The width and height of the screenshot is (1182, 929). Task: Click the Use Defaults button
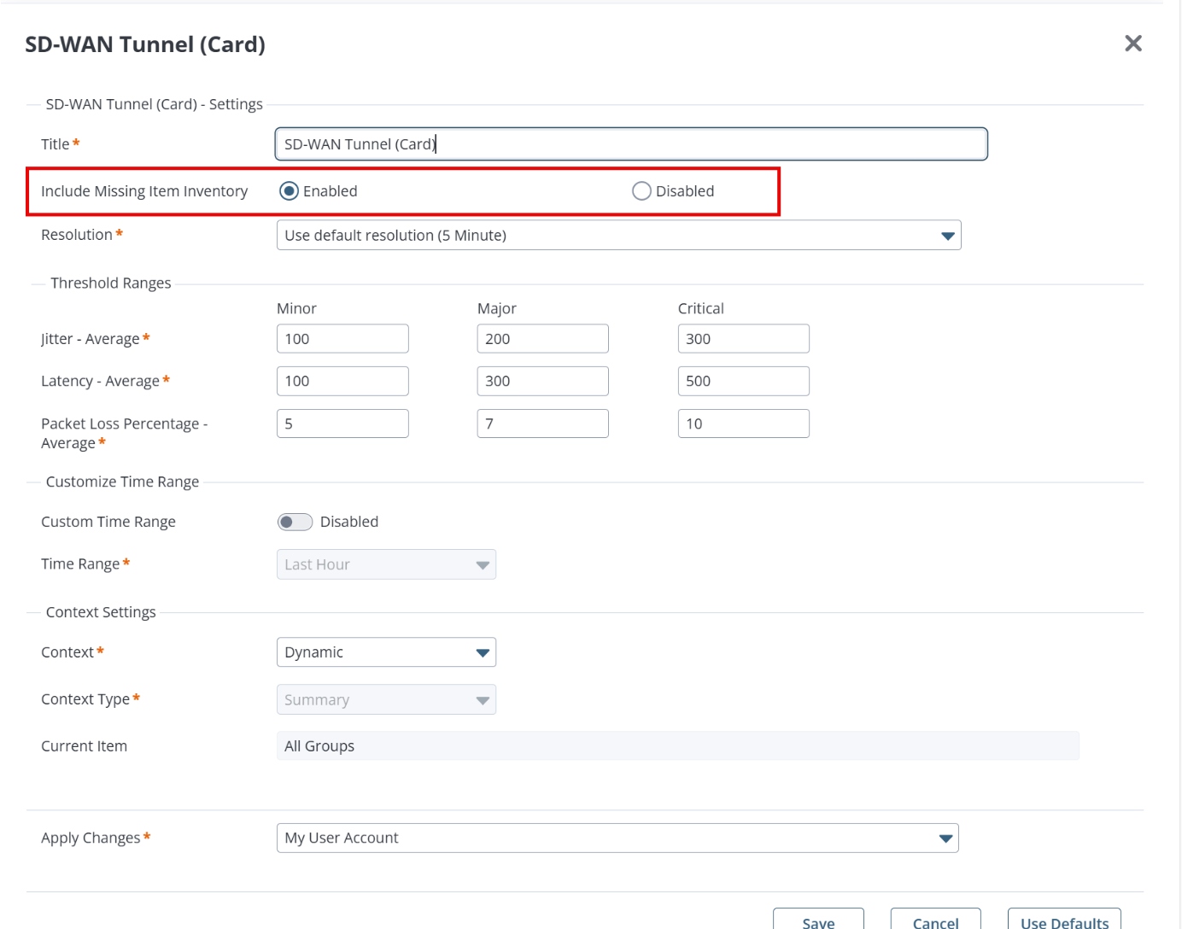point(1063,921)
